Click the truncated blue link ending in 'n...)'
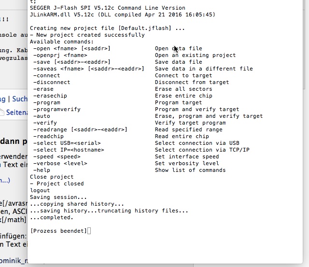 click(x=5, y=180)
